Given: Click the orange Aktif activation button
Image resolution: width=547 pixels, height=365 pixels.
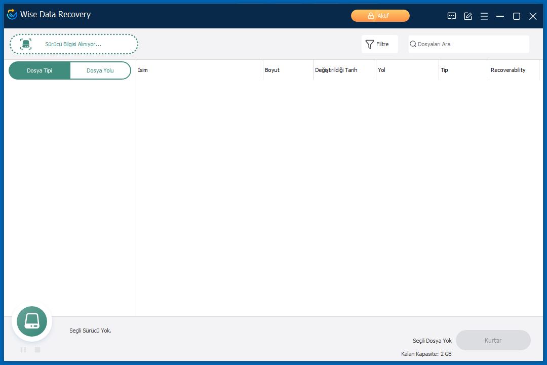Looking at the screenshot, I should (x=380, y=16).
